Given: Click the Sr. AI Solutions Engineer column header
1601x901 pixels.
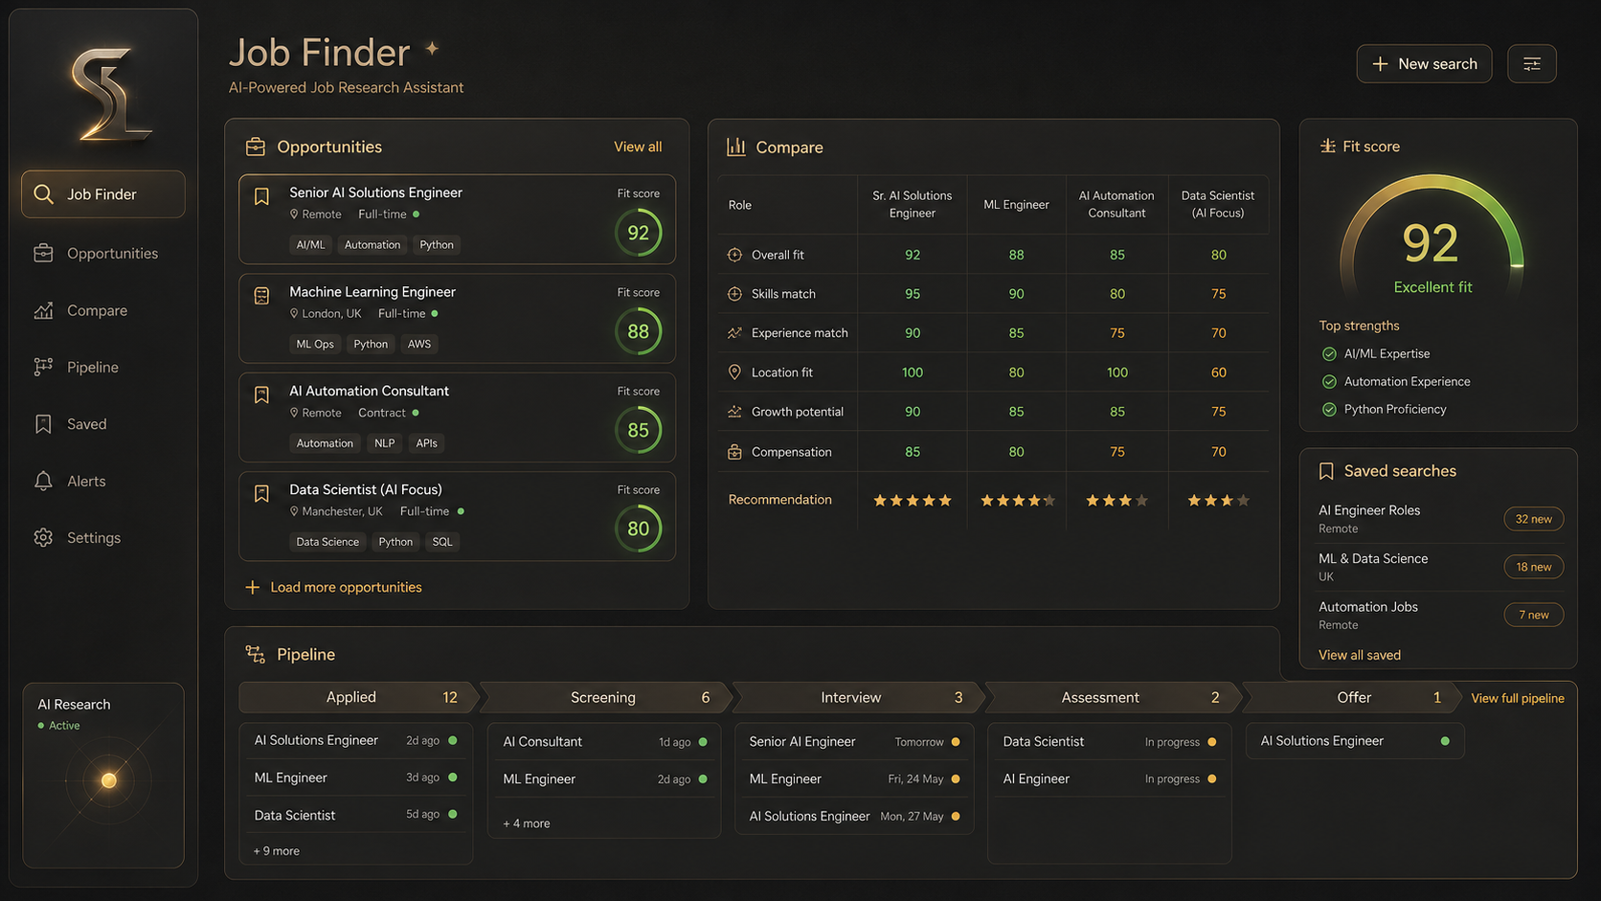Looking at the screenshot, I should pos(912,204).
